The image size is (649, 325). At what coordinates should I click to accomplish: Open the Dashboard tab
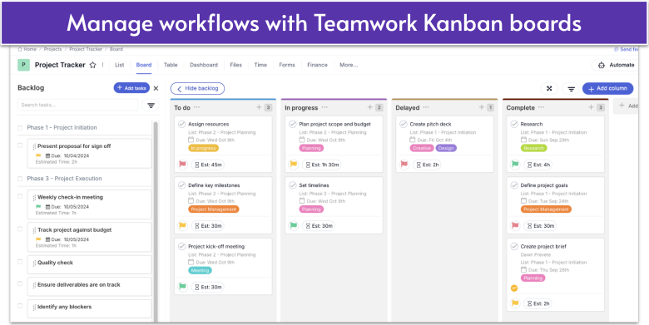204,65
